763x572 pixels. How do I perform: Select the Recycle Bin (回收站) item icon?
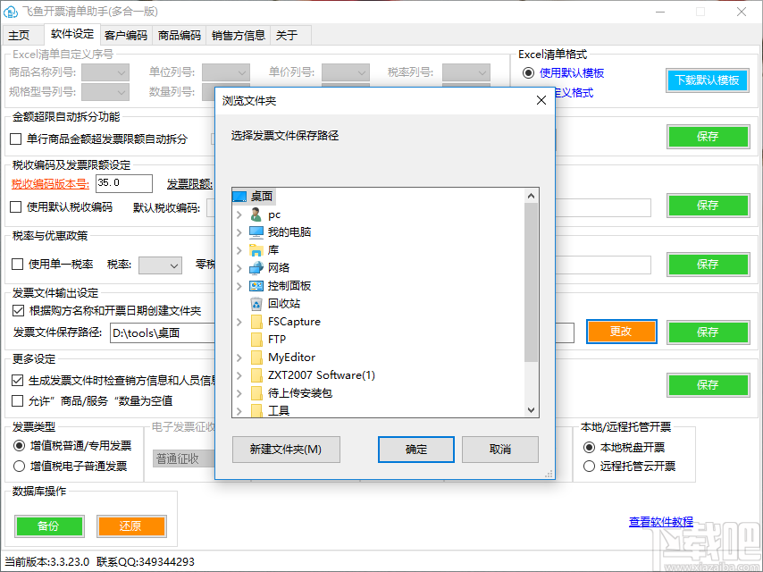point(256,304)
